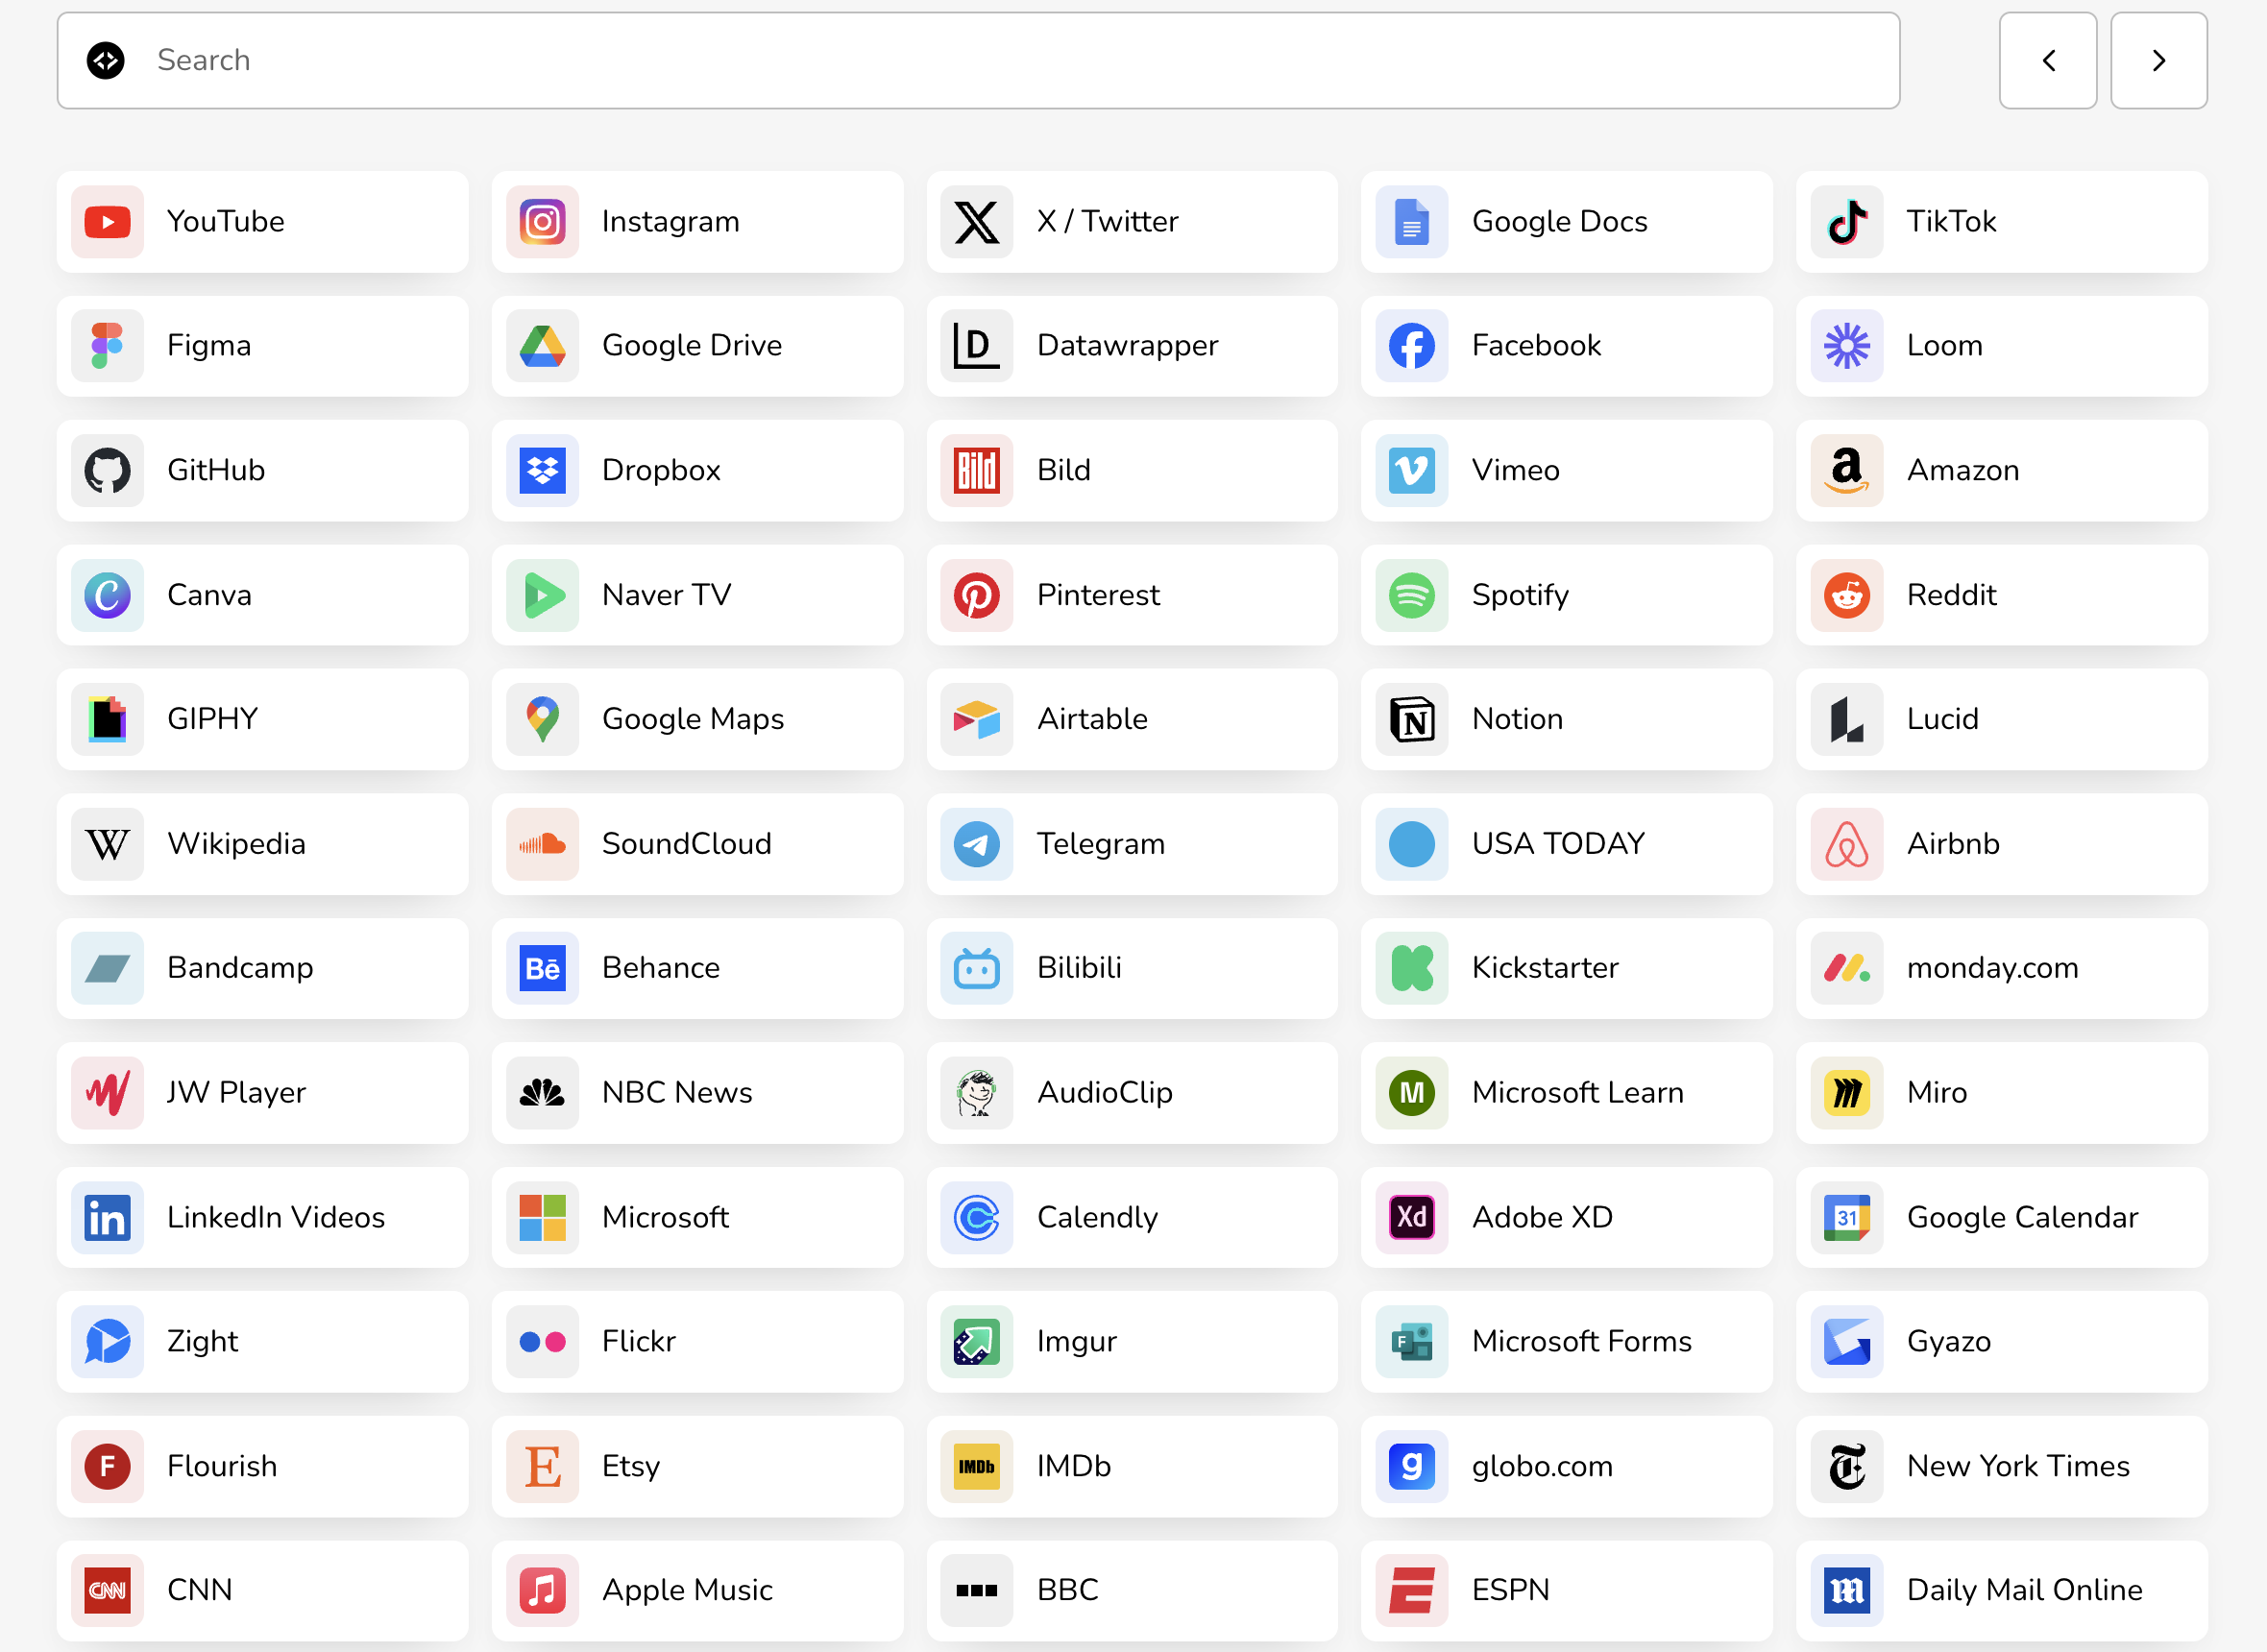The width and height of the screenshot is (2267, 1652).
Task: Pick the Lucid icon
Action: click(1846, 719)
